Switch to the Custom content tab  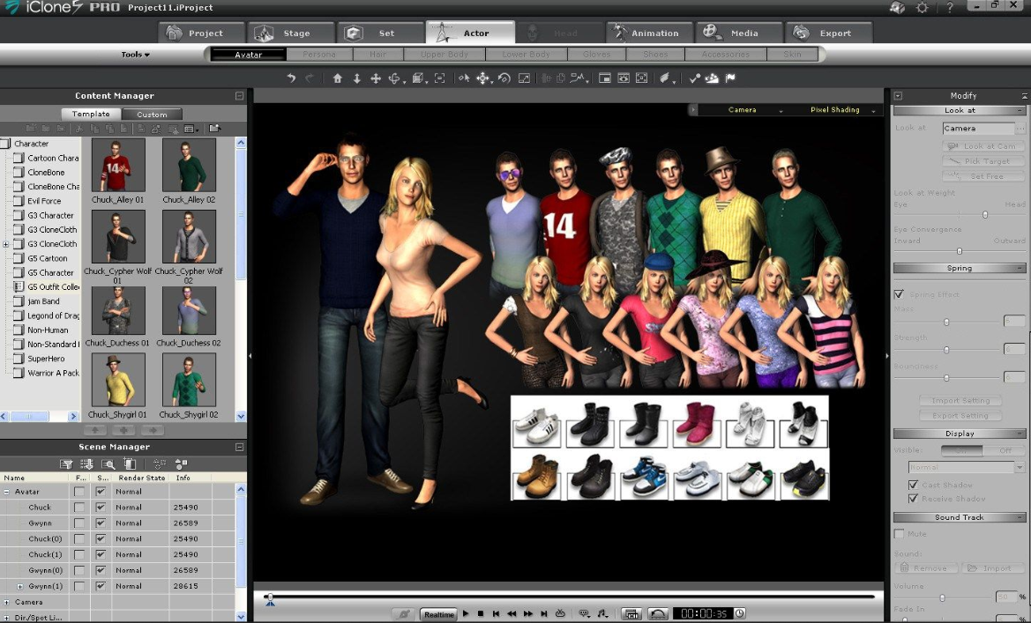(152, 115)
